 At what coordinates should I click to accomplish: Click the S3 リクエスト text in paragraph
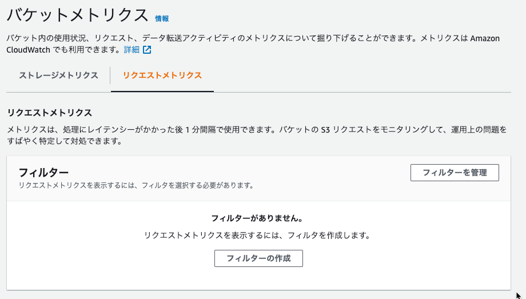(x=346, y=130)
